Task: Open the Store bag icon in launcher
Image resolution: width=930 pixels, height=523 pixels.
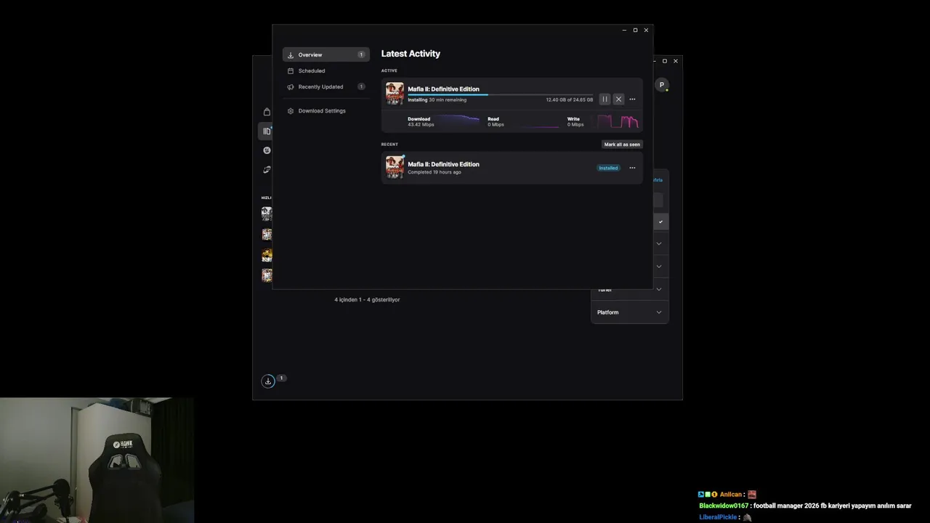Action: pos(267,112)
